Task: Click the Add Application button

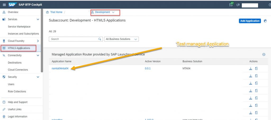Action: [250, 21]
